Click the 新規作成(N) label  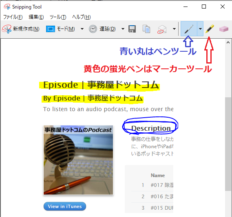click(x=26, y=29)
